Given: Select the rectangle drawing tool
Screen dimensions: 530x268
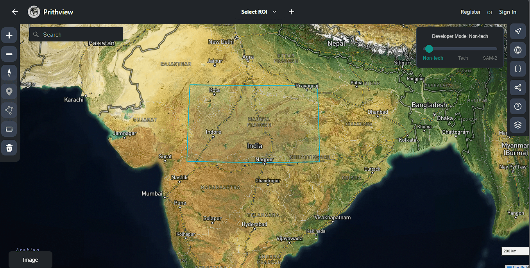Looking at the screenshot, I should 9,129.
